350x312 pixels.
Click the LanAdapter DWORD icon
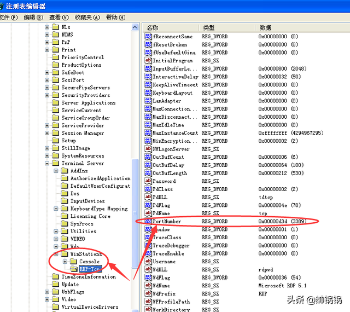click(x=148, y=101)
